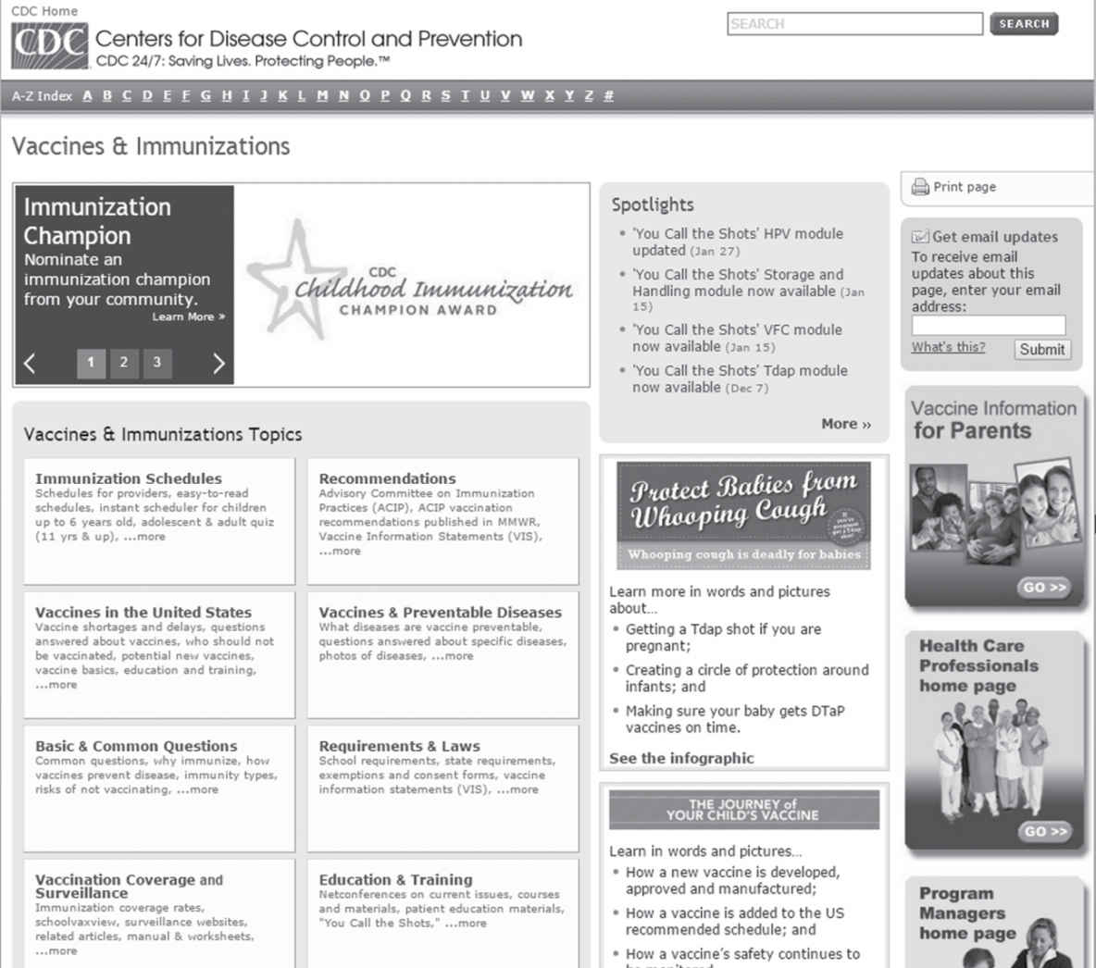Open Education & Training topic
Image resolution: width=1096 pixels, height=968 pixels.
[395, 879]
